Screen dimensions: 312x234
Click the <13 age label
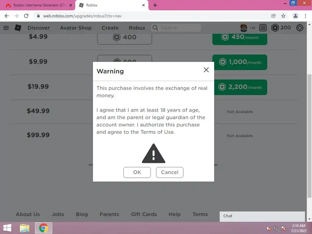coord(252,28)
